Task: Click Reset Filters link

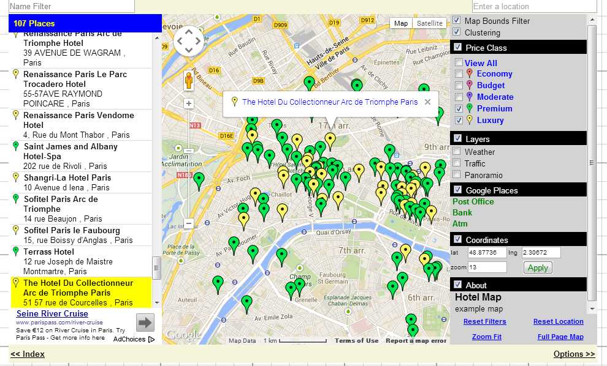Action: 484,321
